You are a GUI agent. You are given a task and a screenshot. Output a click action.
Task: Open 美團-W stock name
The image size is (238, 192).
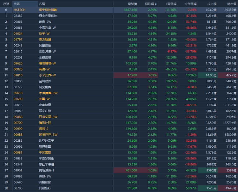tap(44, 99)
